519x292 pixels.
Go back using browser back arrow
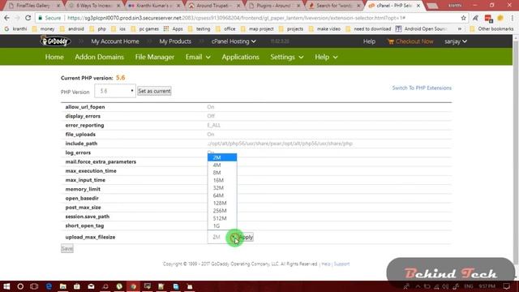click(x=6, y=18)
